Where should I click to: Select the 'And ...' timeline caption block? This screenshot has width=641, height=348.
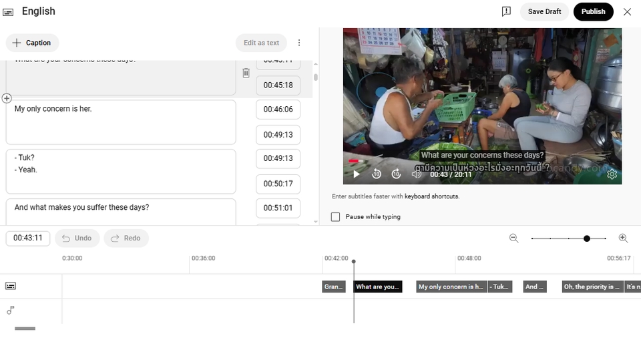click(x=535, y=287)
